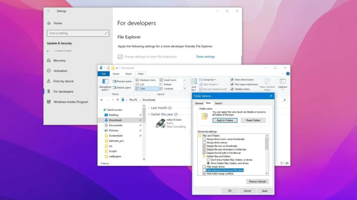Uncheck the Hidden items checkbox
Image resolution: width=357 pixels, height=200 pixels.
pos(232,89)
